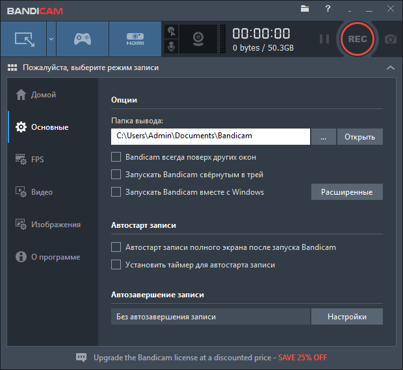Switch to game recording mode
The image size is (403, 370).
82,39
